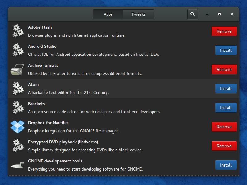This screenshot has width=247, height=185.
Task: Click description 'A hackable text editor for the 21st Century.'
Action: [x=68, y=93]
